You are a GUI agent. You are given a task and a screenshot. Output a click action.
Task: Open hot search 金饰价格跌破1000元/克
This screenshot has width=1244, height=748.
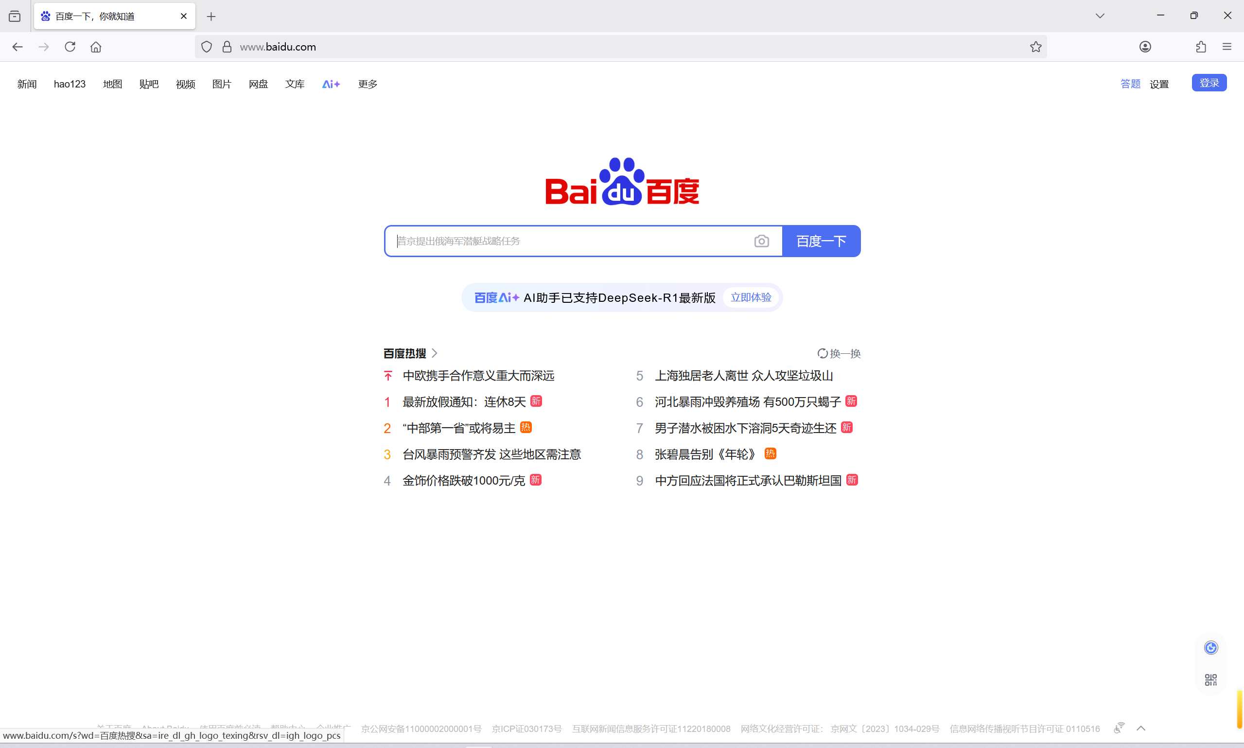click(464, 480)
